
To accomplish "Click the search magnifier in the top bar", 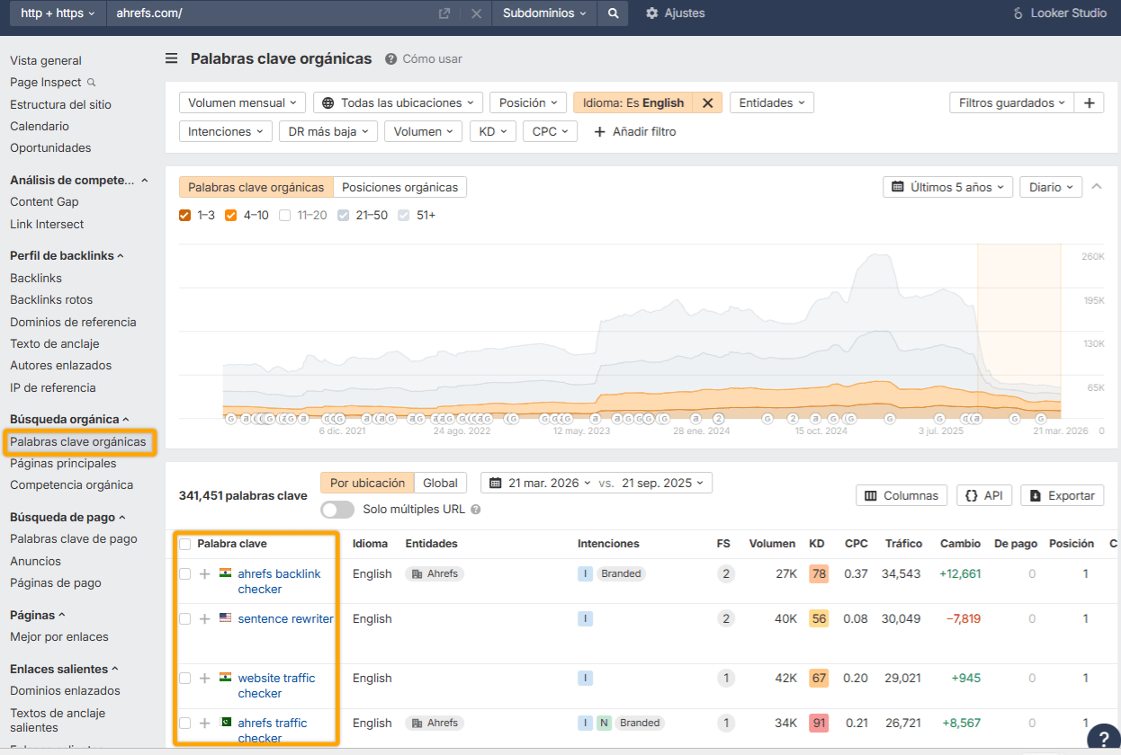I will click(613, 13).
